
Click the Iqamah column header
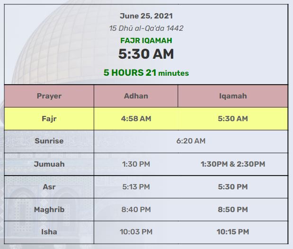pos(233,96)
